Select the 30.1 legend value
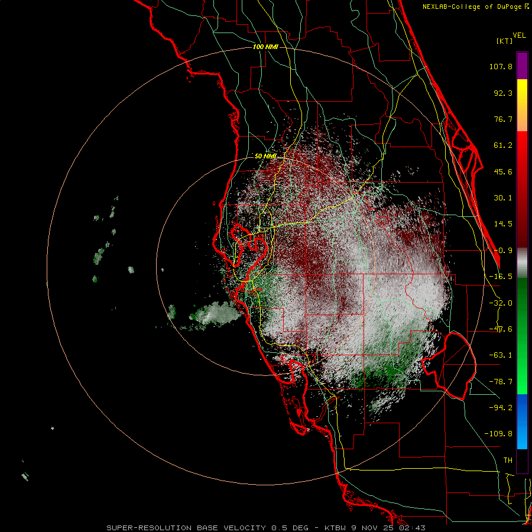 pyautogui.click(x=503, y=198)
